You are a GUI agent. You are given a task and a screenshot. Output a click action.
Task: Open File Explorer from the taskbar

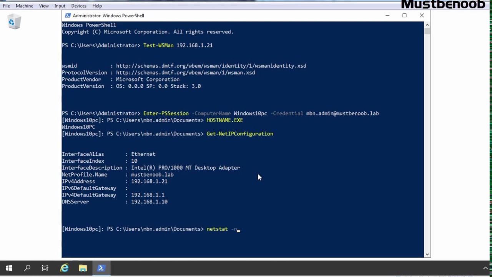point(83,268)
